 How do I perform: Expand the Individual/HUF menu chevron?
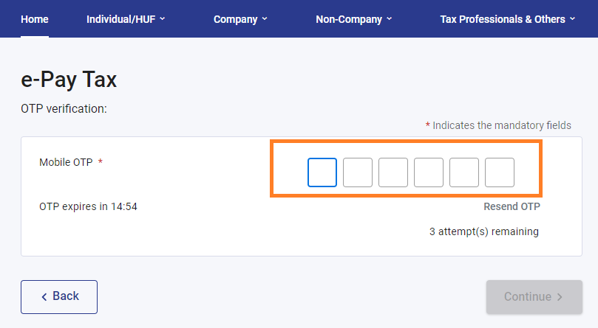pyautogui.click(x=163, y=19)
